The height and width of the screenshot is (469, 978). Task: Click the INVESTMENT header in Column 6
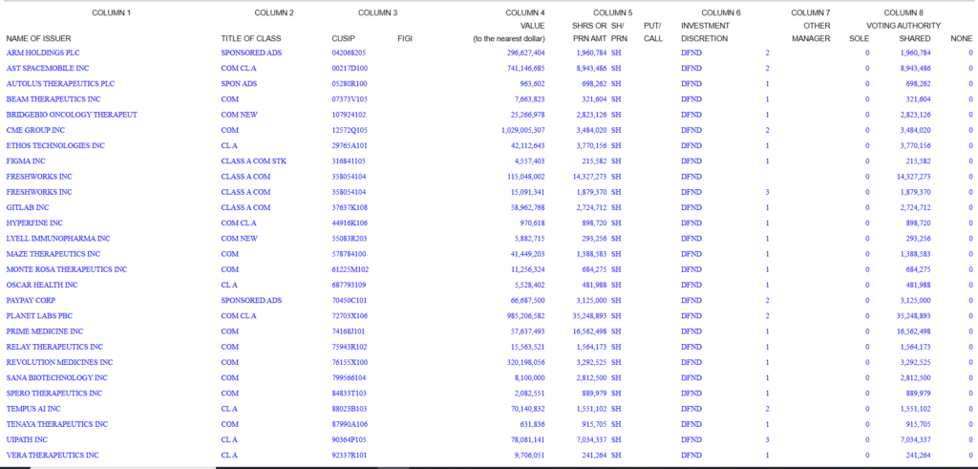pyautogui.click(x=706, y=26)
